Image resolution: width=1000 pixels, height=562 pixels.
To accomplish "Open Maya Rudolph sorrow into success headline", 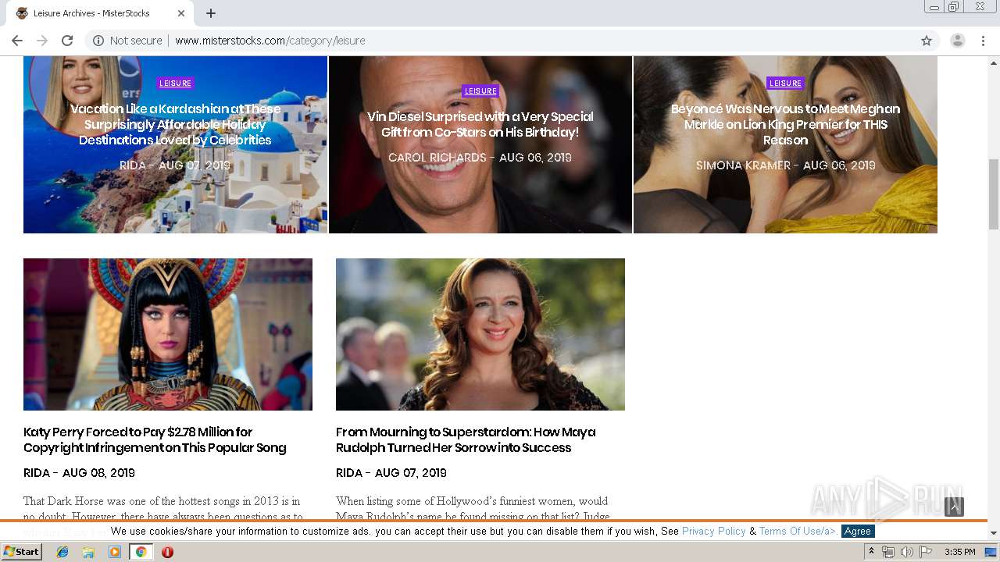I will tap(466, 440).
